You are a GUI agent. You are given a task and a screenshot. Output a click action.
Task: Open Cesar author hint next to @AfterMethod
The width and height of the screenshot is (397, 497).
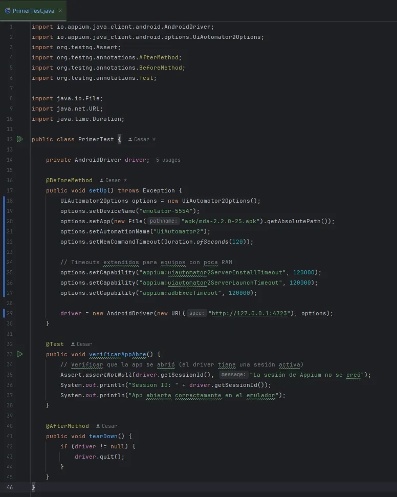tap(106, 426)
